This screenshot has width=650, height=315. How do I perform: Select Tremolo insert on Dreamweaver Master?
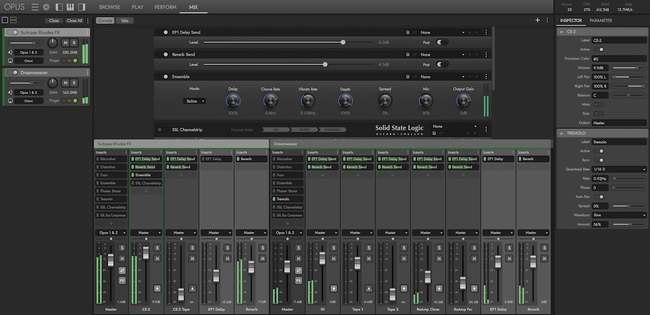pos(288,199)
